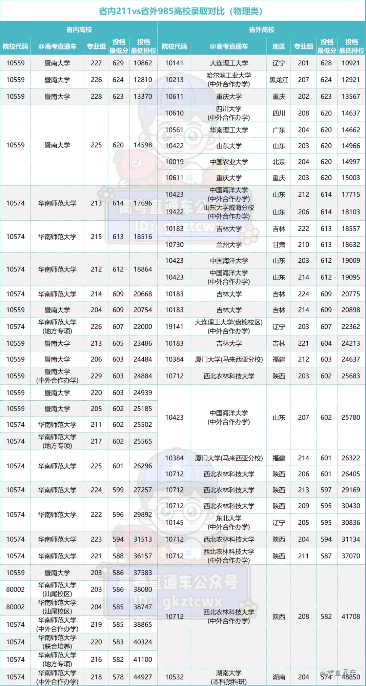This screenshot has width=366, height=686.
Task: Click school code 19422
Action: [x=174, y=212]
